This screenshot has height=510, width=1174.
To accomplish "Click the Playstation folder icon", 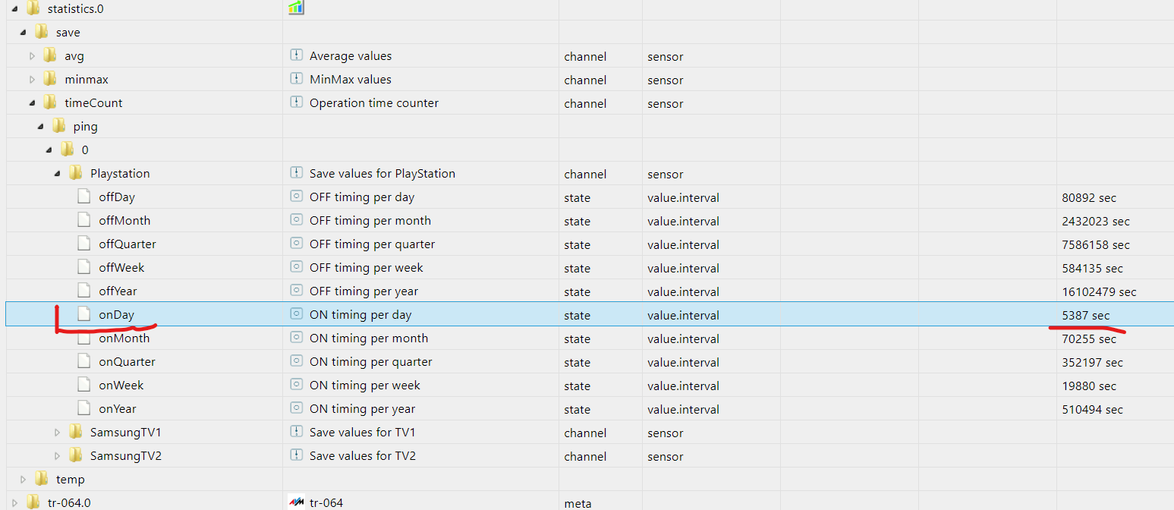I will pyautogui.click(x=76, y=173).
